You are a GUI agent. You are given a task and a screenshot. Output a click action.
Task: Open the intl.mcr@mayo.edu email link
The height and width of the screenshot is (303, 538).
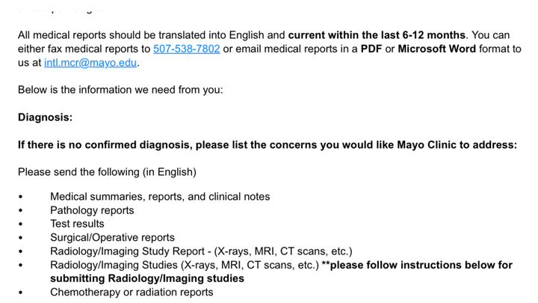click(90, 63)
